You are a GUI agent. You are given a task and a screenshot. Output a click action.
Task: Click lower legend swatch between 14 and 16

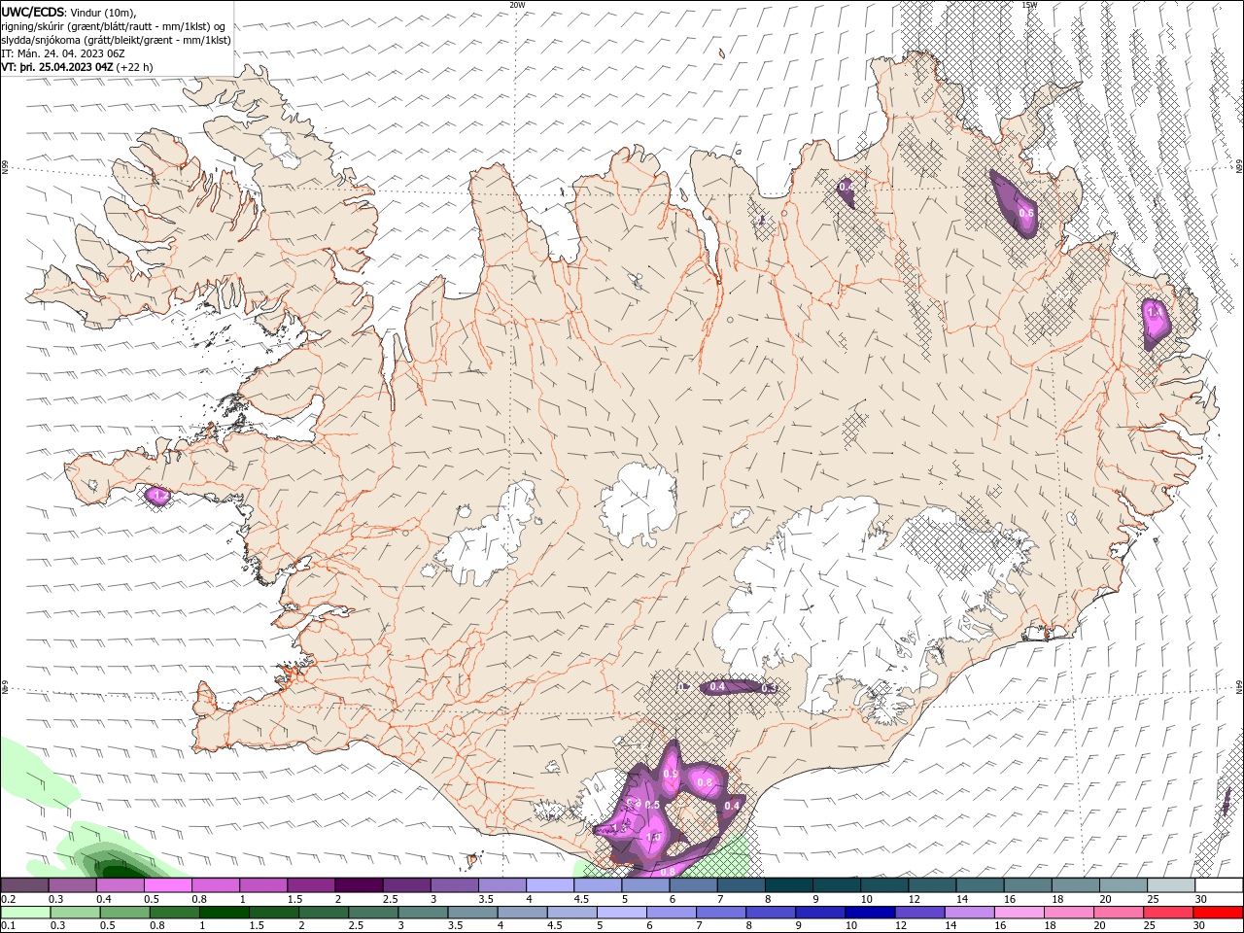pyautogui.click(x=972, y=912)
